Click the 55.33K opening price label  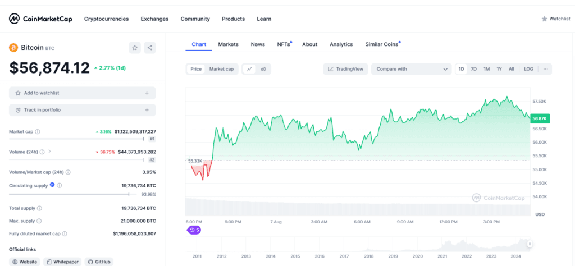coord(194,161)
